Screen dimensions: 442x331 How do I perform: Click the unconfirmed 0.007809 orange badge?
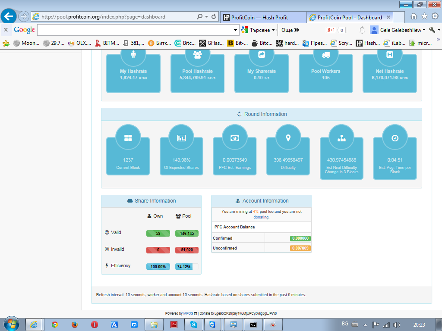300,248
